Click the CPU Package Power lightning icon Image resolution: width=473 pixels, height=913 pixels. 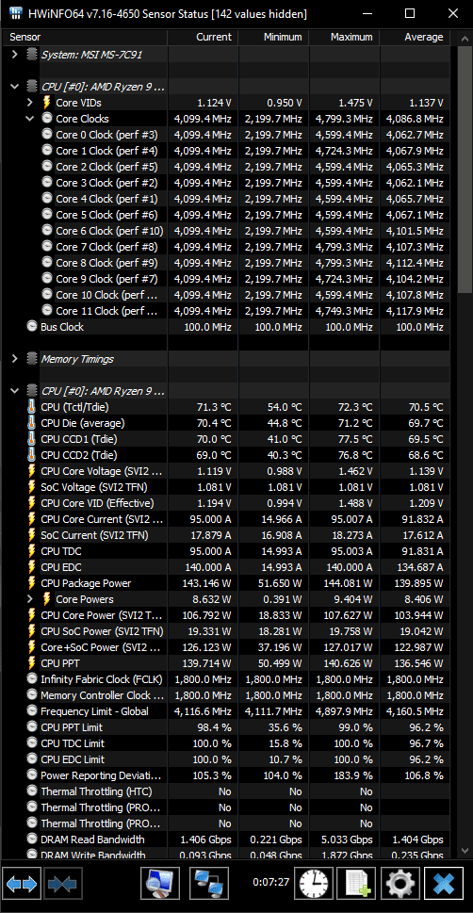[31, 583]
